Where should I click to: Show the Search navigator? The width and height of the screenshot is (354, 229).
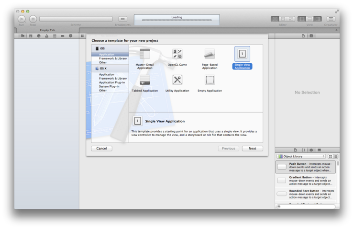[39, 36]
